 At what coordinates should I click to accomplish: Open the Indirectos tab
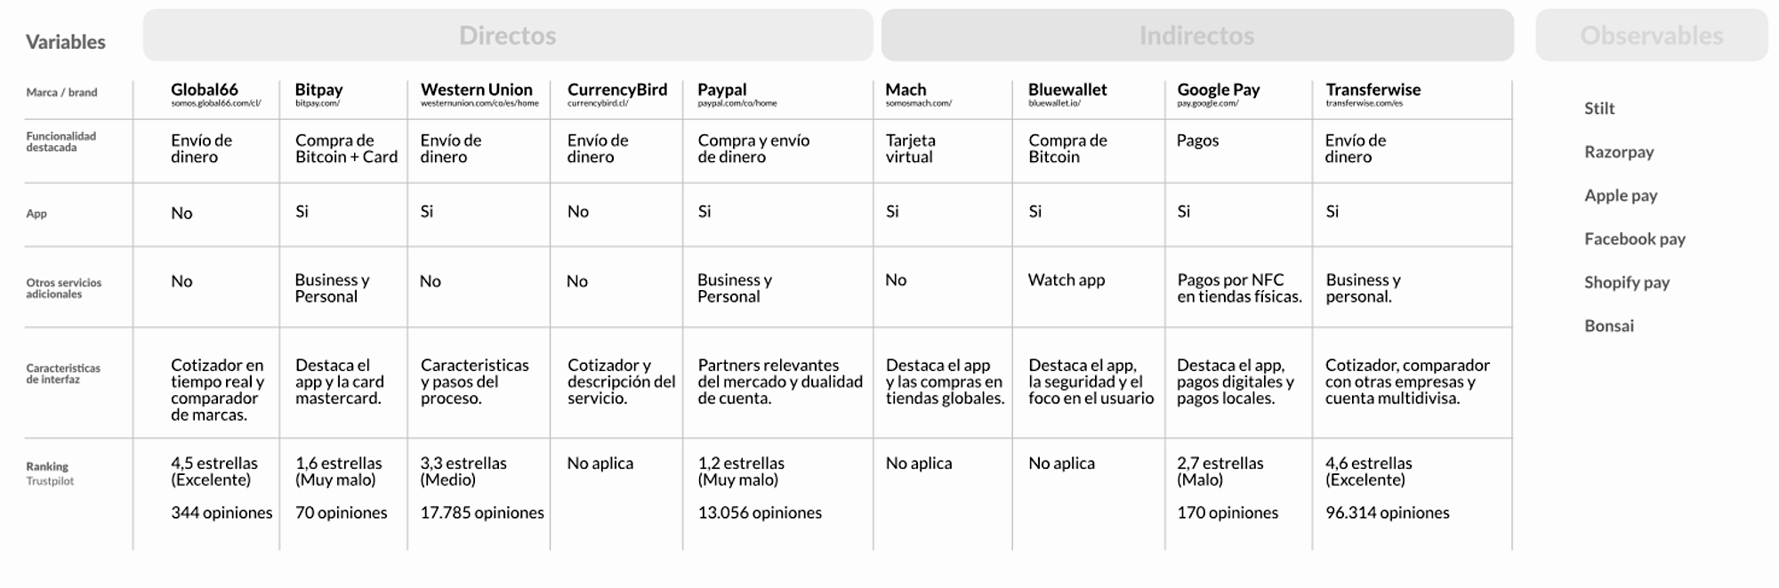click(1196, 36)
